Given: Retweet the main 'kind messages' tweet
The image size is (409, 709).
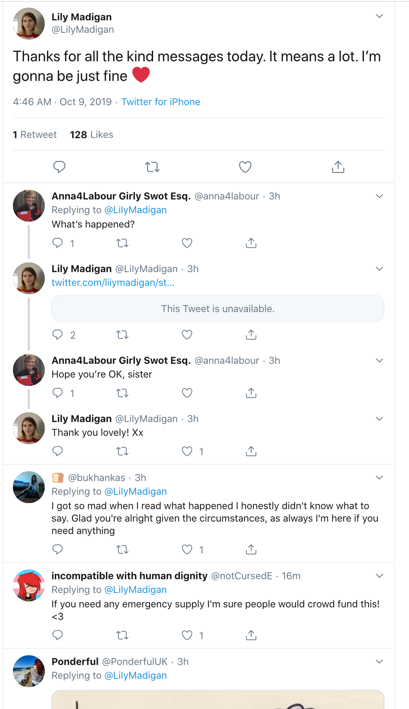Looking at the screenshot, I should [x=152, y=167].
